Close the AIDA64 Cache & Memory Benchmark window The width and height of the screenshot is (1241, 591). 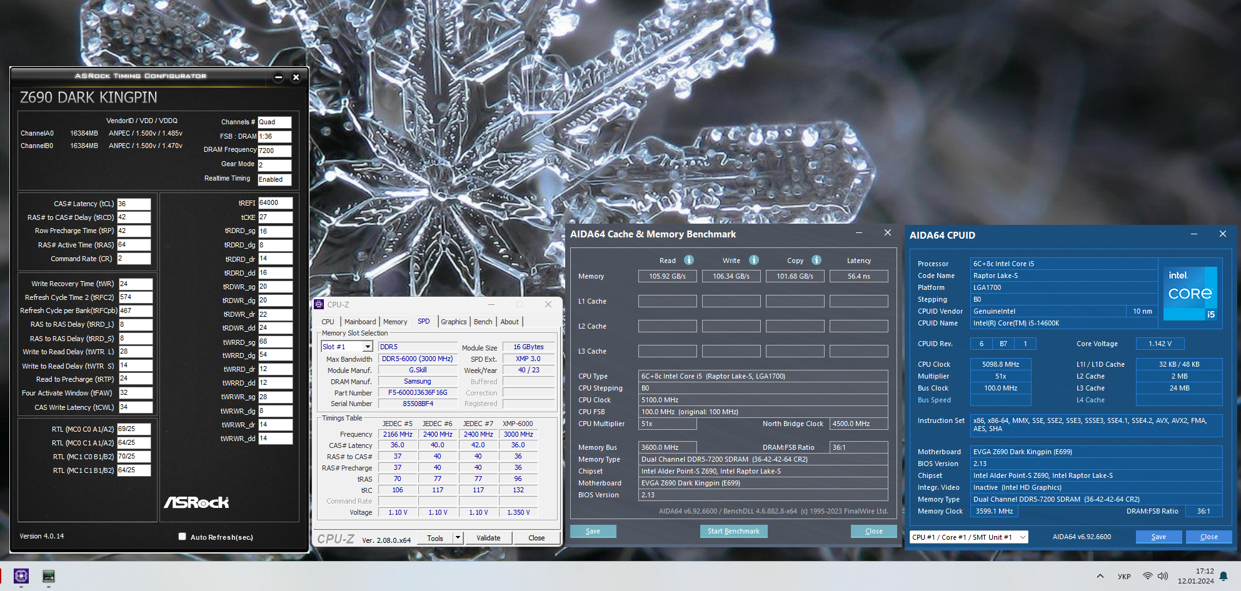pos(888,232)
